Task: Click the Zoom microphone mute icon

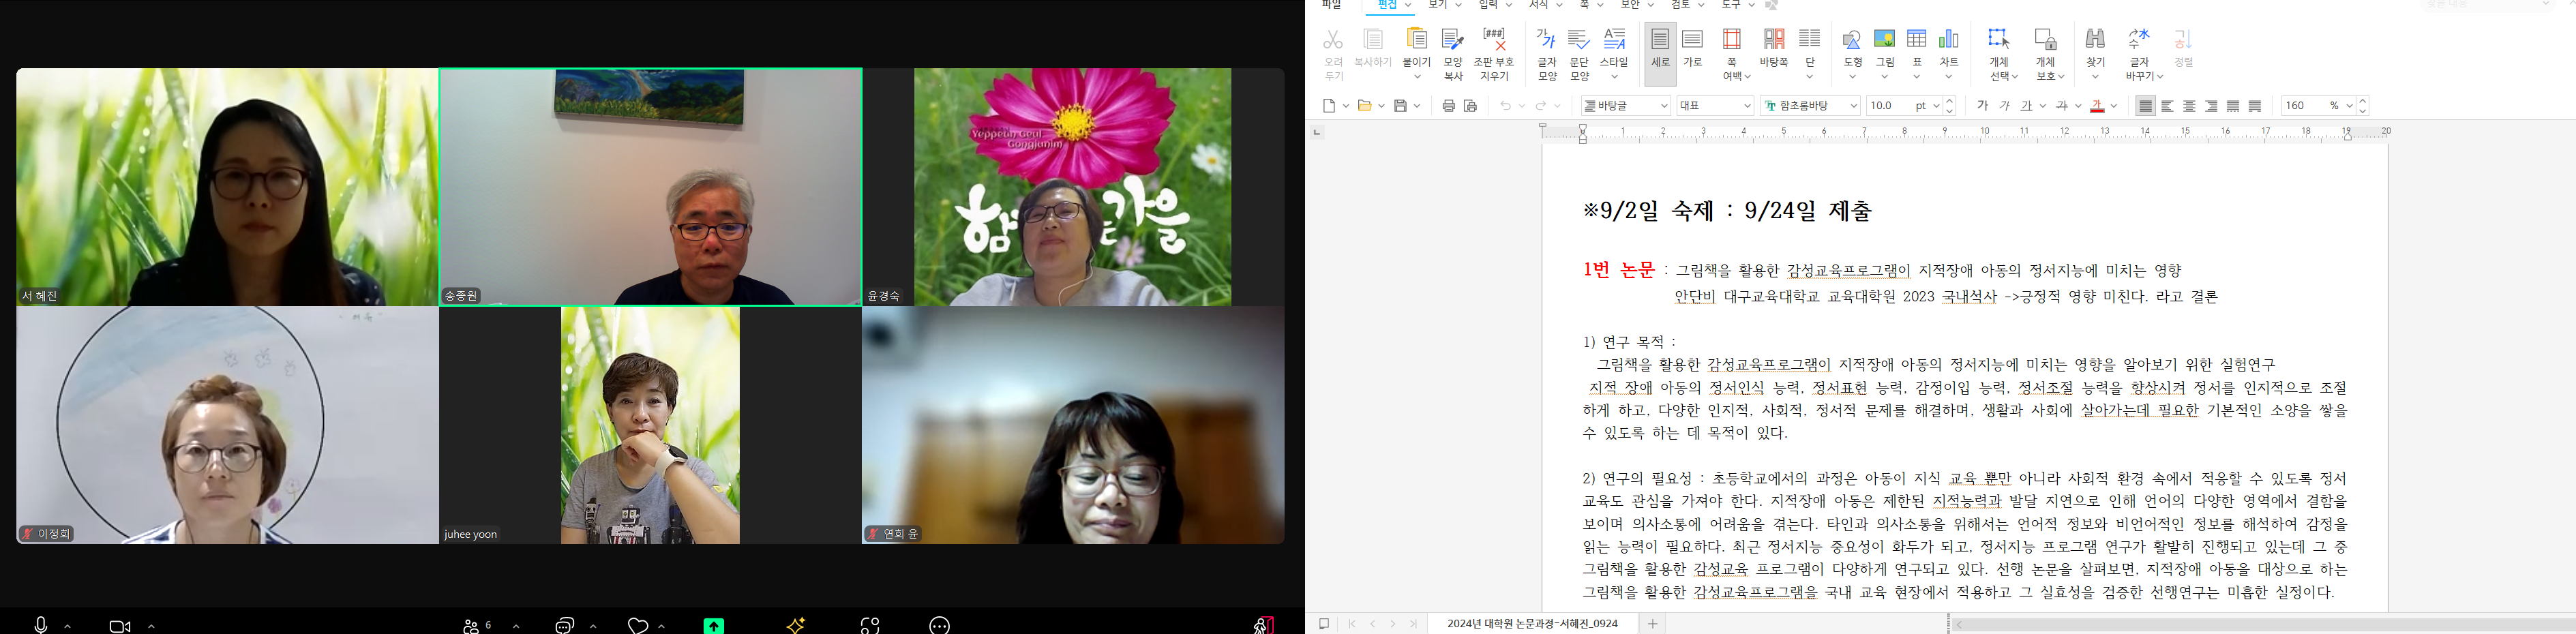Action: click(x=40, y=625)
